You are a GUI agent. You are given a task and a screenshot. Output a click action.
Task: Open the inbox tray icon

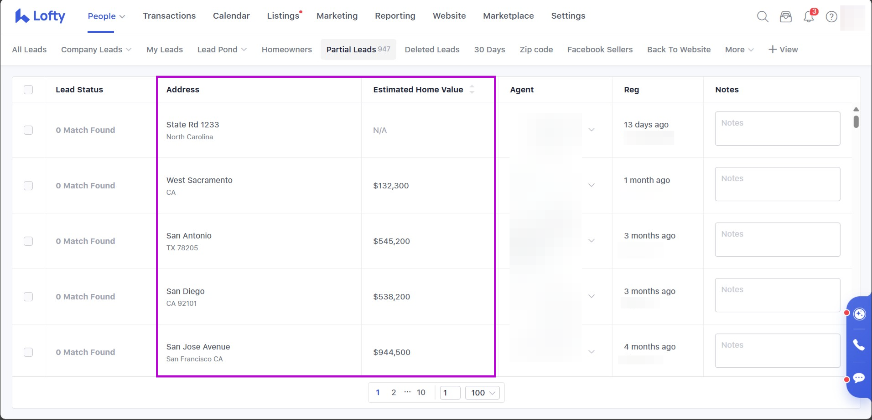[785, 17]
